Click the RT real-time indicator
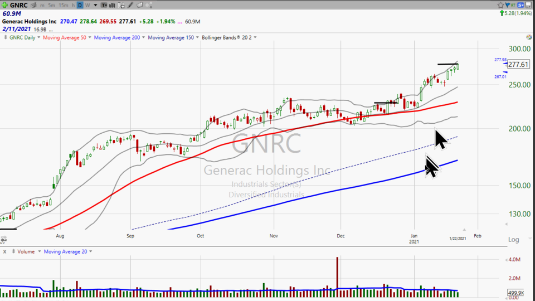 [513, 5]
